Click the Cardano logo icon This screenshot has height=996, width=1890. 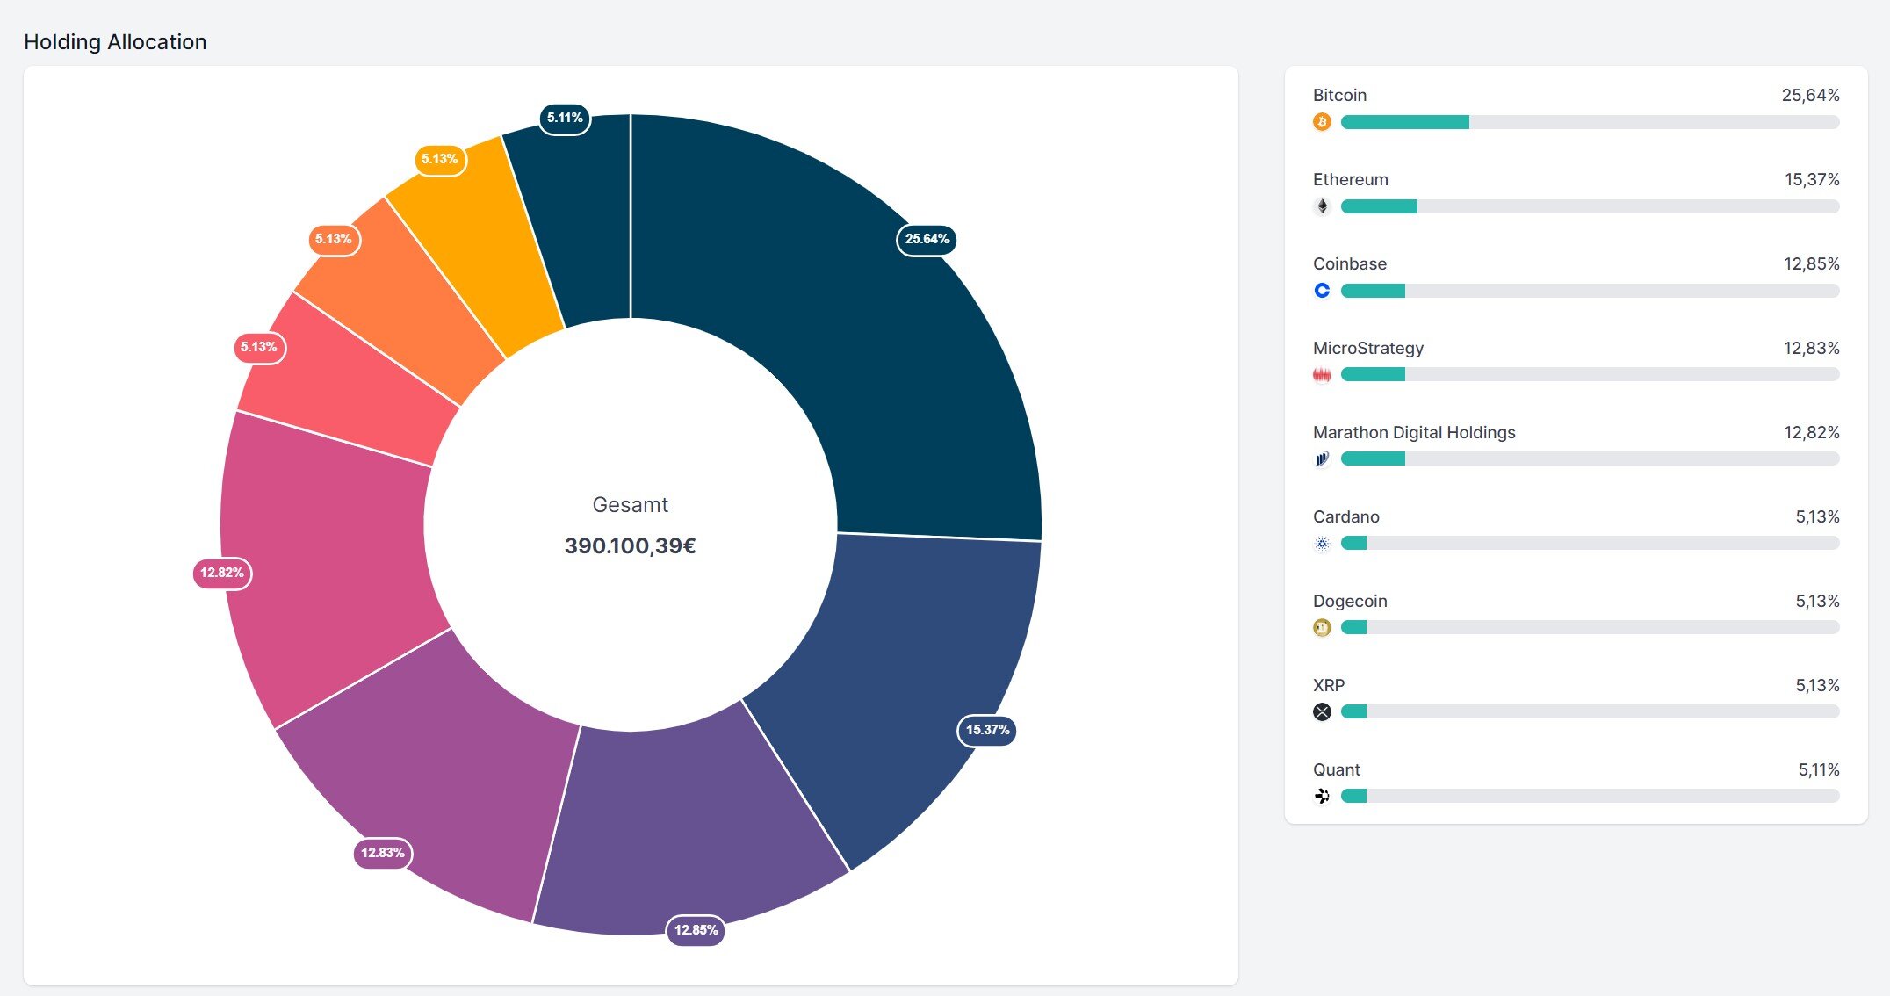(1322, 544)
